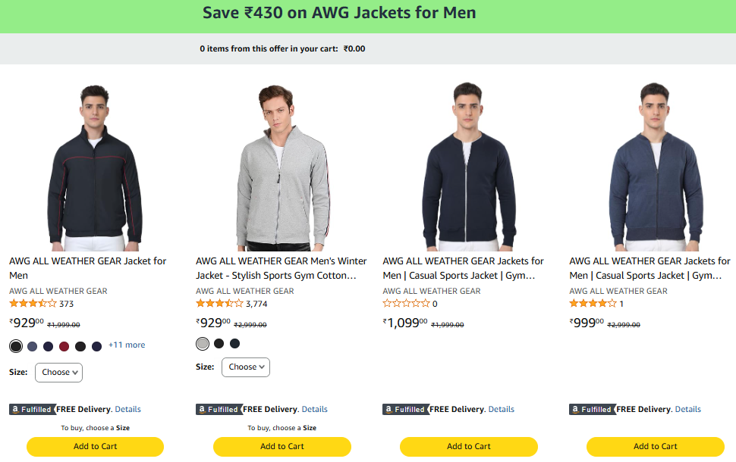Open delivery Details link for fourth jacket
The width and height of the screenshot is (736, 462).
click(x=687, y=409)
